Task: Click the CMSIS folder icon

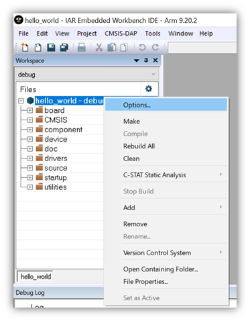Action: pyautogui.click(x=40, y=120)
